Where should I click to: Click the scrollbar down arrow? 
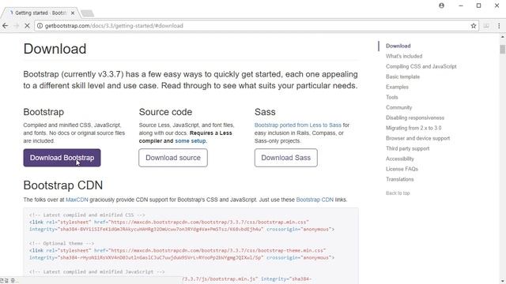pos(503,281)
